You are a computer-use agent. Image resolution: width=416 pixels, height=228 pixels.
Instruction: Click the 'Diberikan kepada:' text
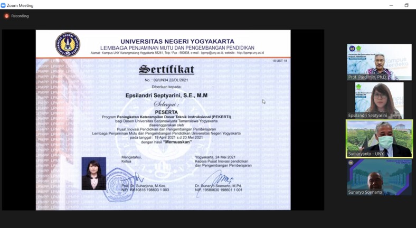(166, 87)
